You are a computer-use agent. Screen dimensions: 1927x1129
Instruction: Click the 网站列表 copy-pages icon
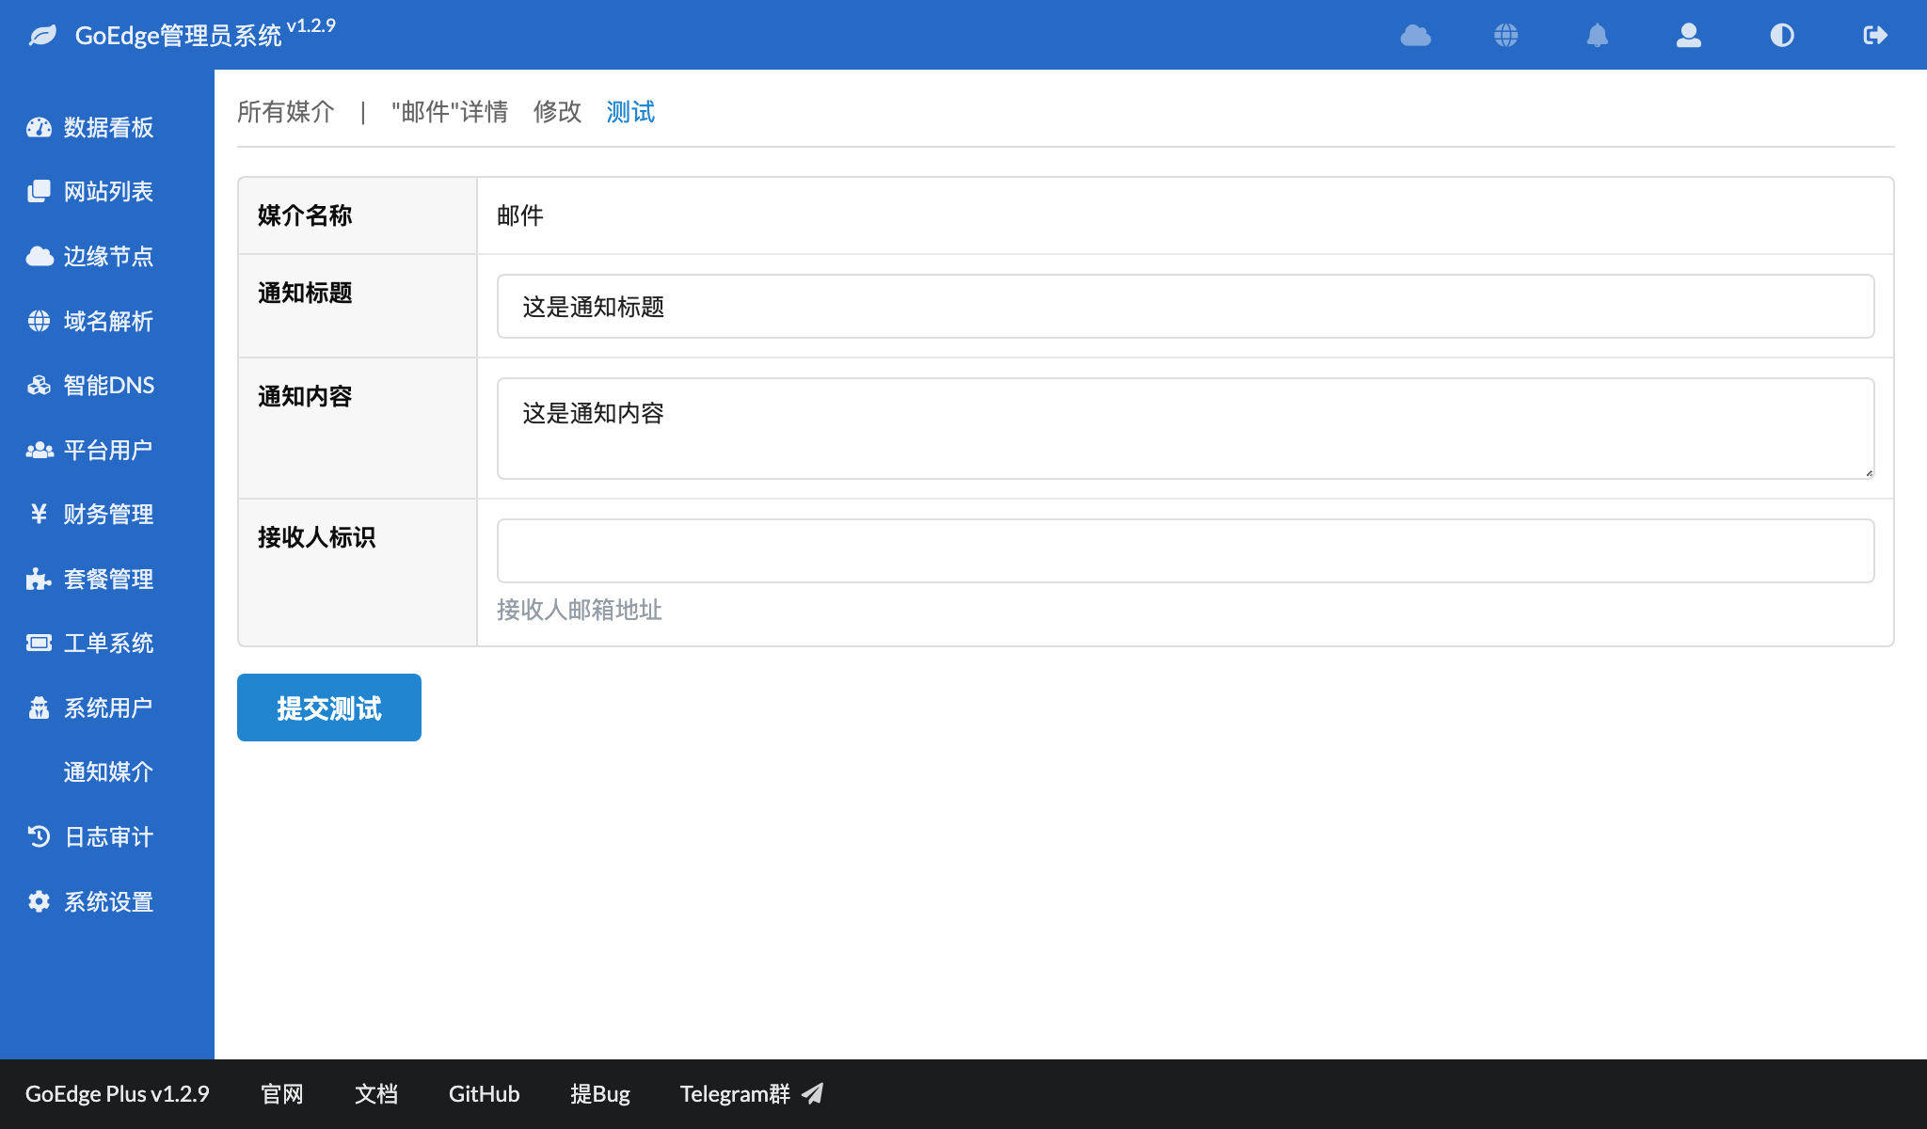point(39,191)
